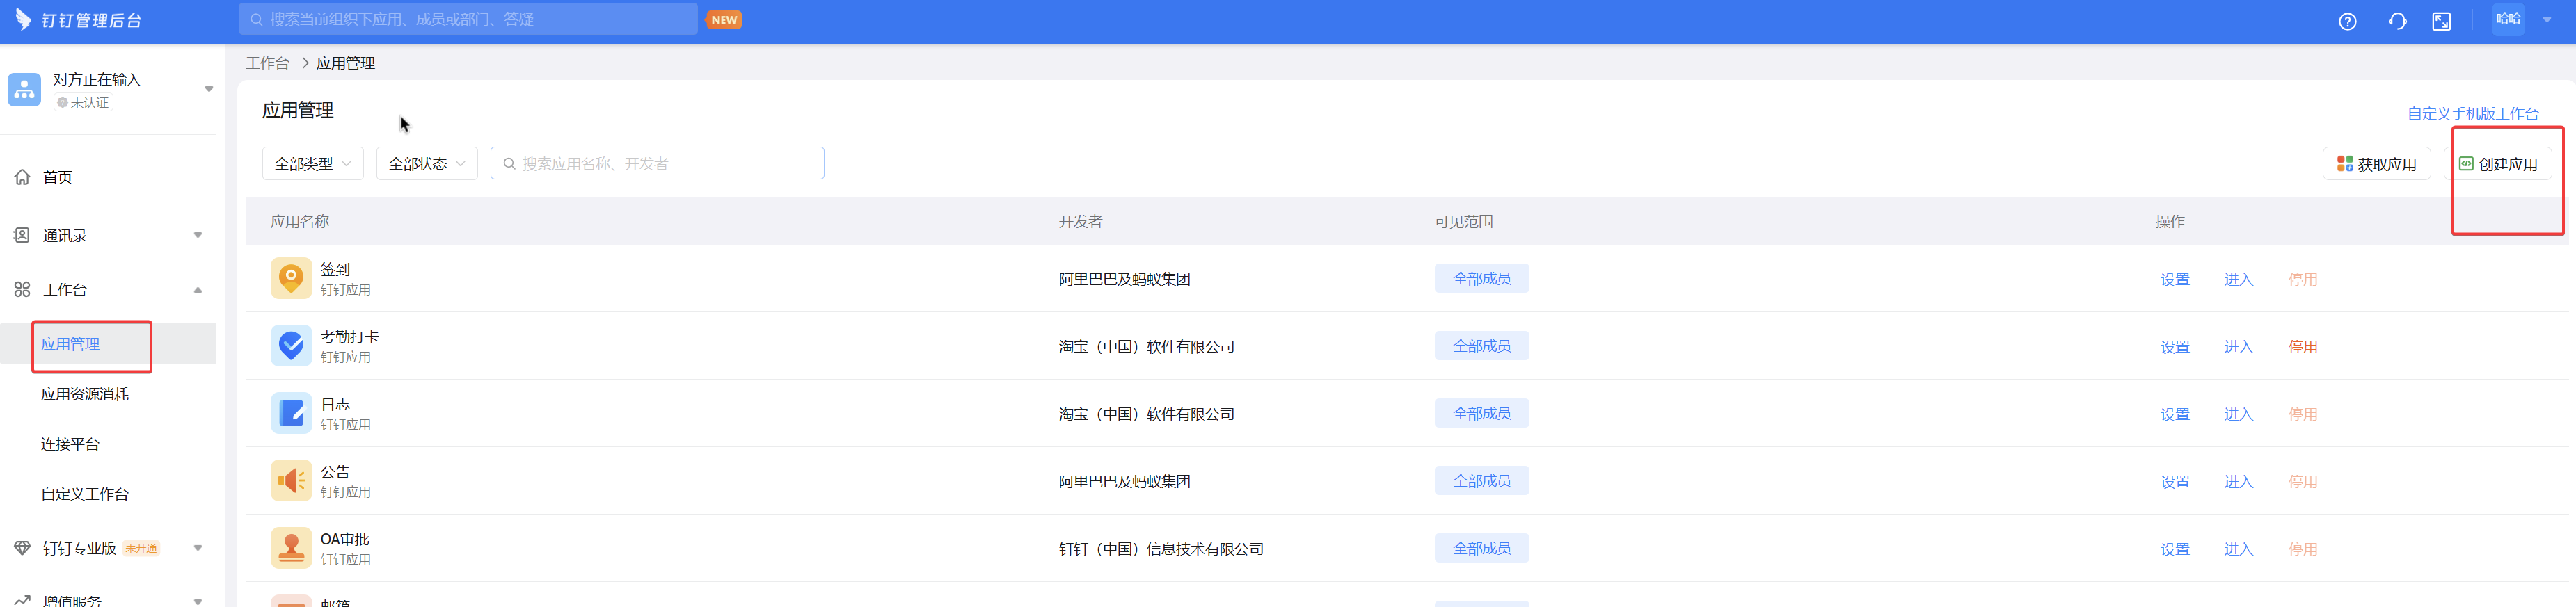Image resolution: width=2576 pixels, height=607 pixels.
Task: Click the contacts icon beside 通讯录
Action: coord(22,235)
